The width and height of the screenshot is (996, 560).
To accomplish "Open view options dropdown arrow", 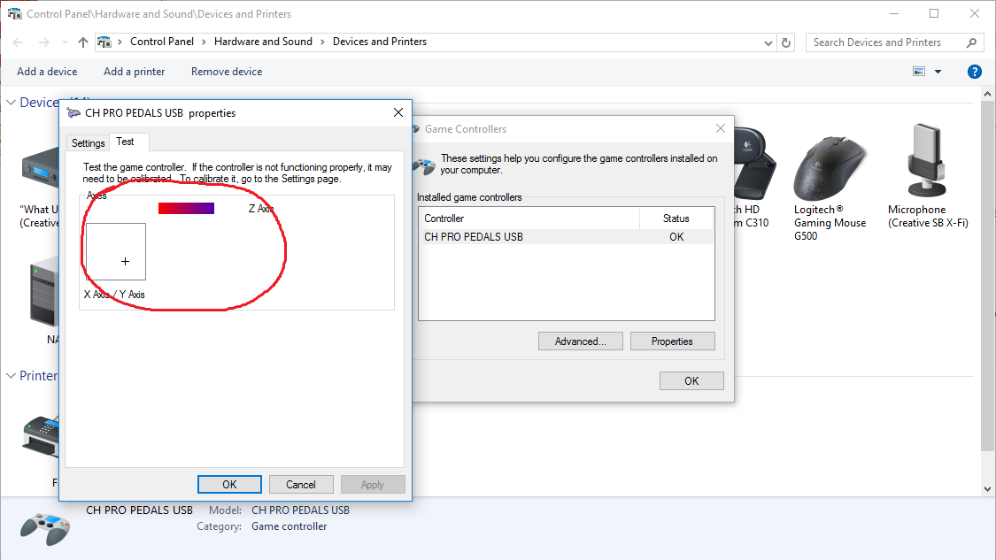I will (x=938, y=72).
